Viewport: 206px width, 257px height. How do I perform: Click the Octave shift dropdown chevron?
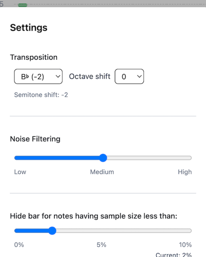tap(139, 76)
